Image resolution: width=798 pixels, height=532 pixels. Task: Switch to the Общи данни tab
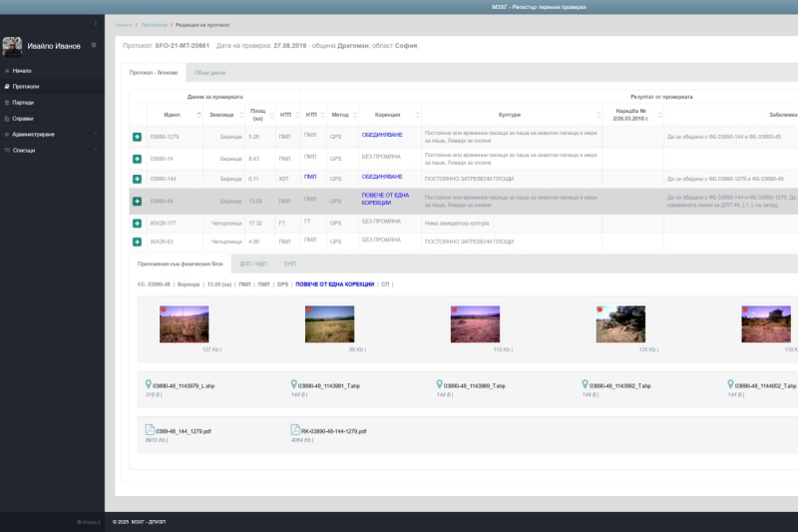(209, 73)
